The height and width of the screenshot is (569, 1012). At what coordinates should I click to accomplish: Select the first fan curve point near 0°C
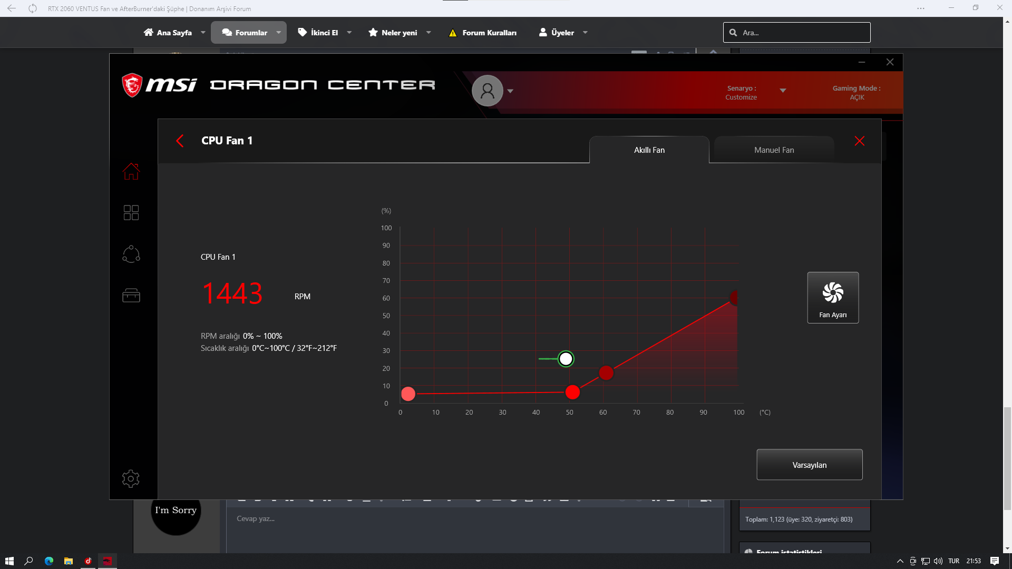408,394
